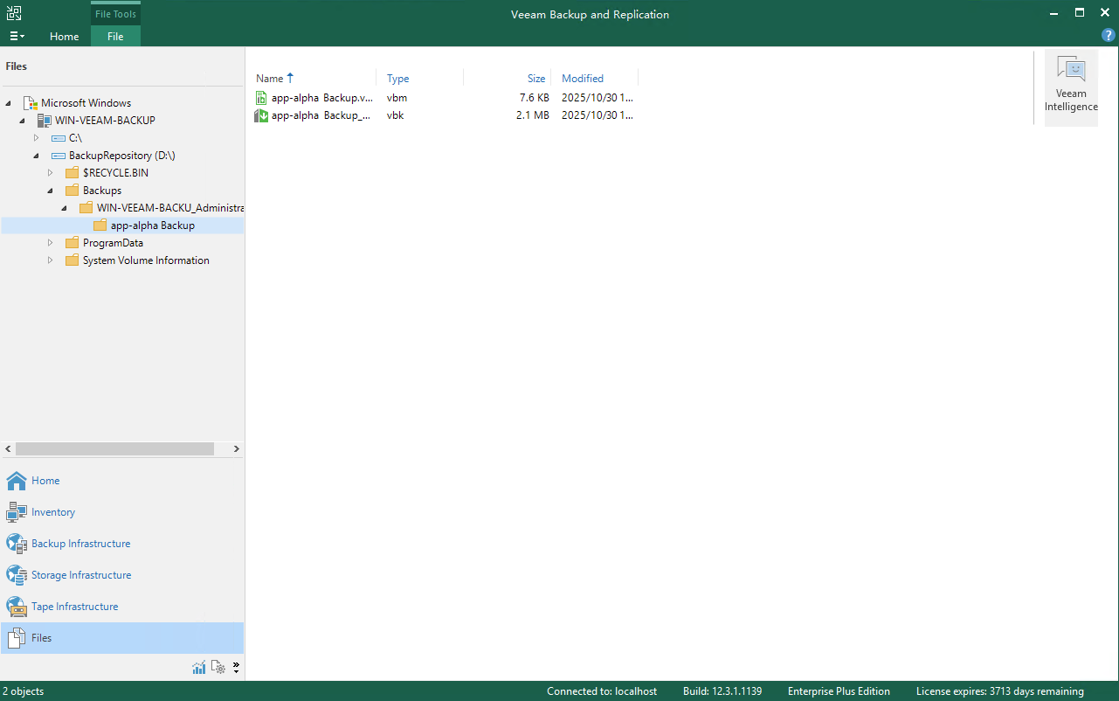
Task: Select the Tape Infrastructure view icon
Action: coord(17,607)
